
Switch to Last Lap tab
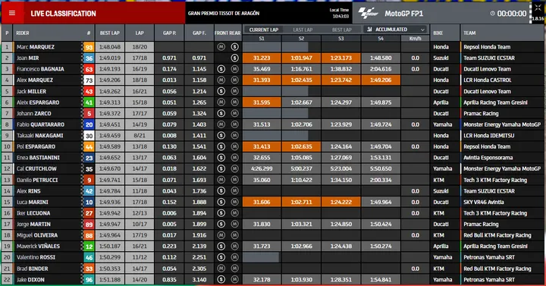(303, 30)
